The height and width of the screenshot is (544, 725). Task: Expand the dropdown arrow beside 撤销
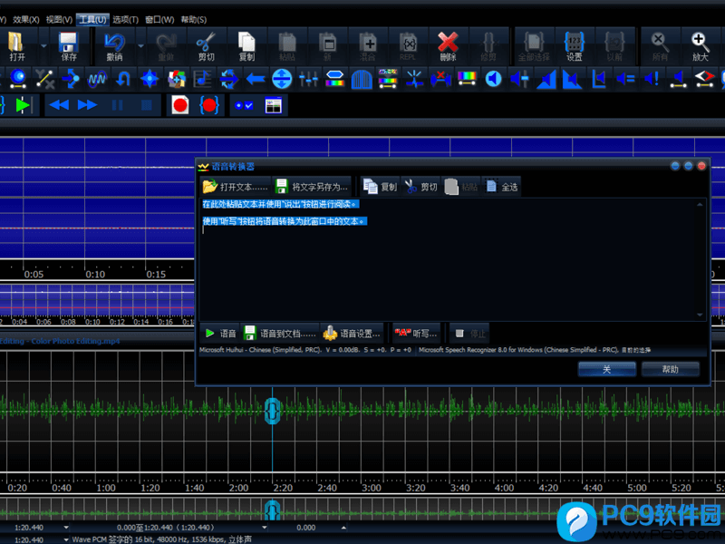[x=141, y=46]
